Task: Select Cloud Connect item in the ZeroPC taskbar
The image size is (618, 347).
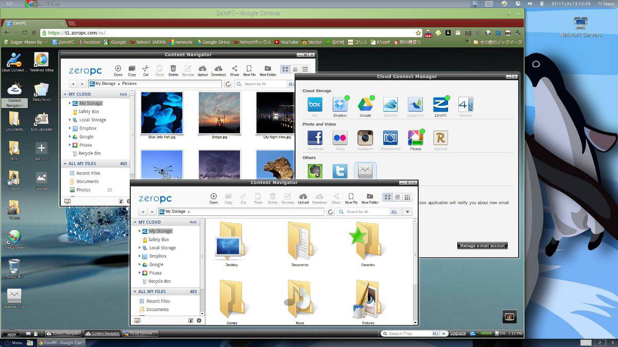Action: tap(141, 333)
